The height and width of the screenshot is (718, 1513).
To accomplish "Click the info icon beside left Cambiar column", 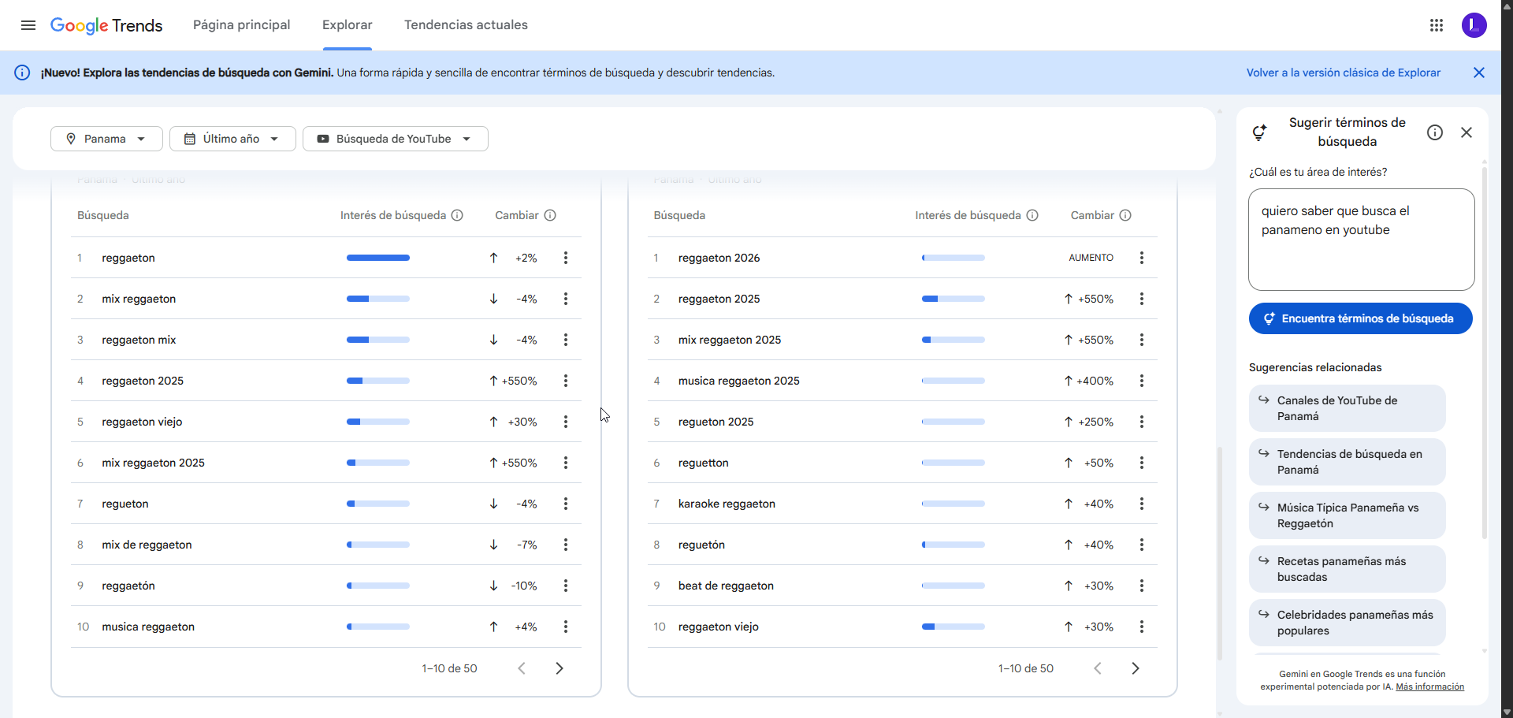I will (x=550, y=215).
